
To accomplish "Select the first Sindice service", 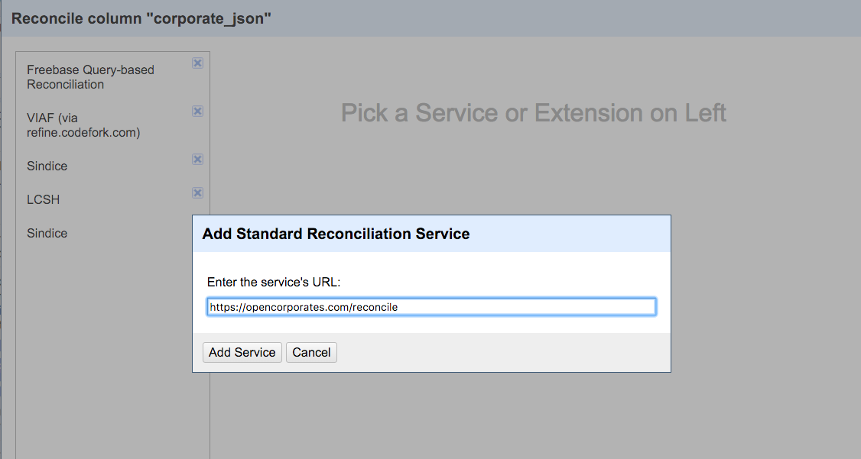I will (x=47, y=166).
